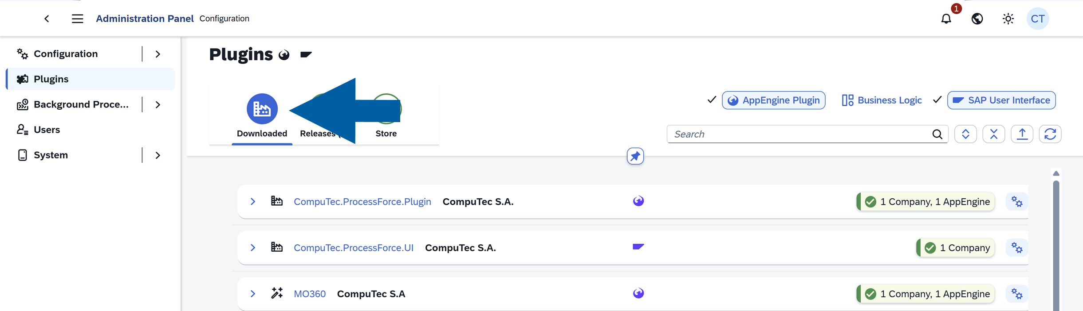The width and height of the screenshot is (1083, 311).
Task: Open Configuration in the sidebar
Action: [x=66, y=54]
